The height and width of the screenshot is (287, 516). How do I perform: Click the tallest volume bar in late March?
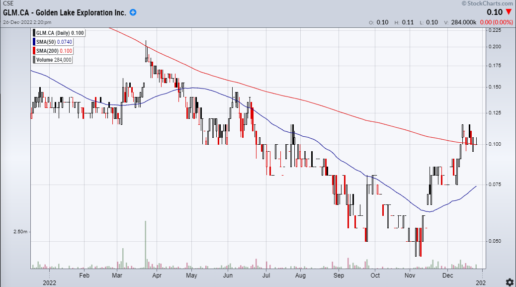145,245
